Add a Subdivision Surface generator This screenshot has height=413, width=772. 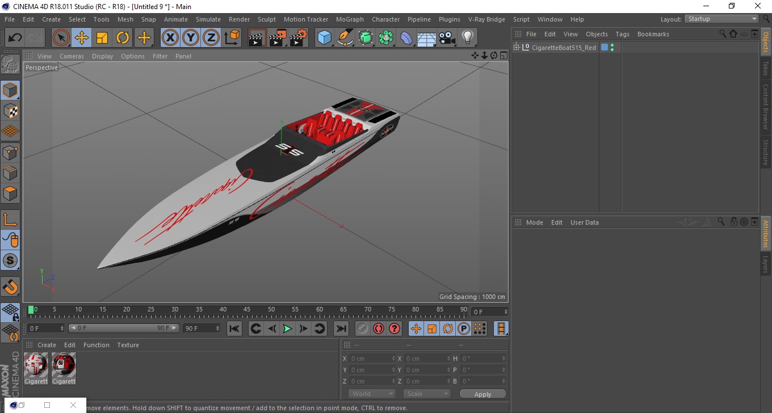pyautogui.click(x=366, y=38)
